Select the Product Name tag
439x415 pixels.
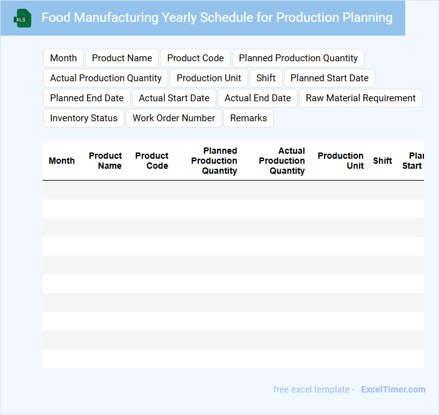[122, 58]
